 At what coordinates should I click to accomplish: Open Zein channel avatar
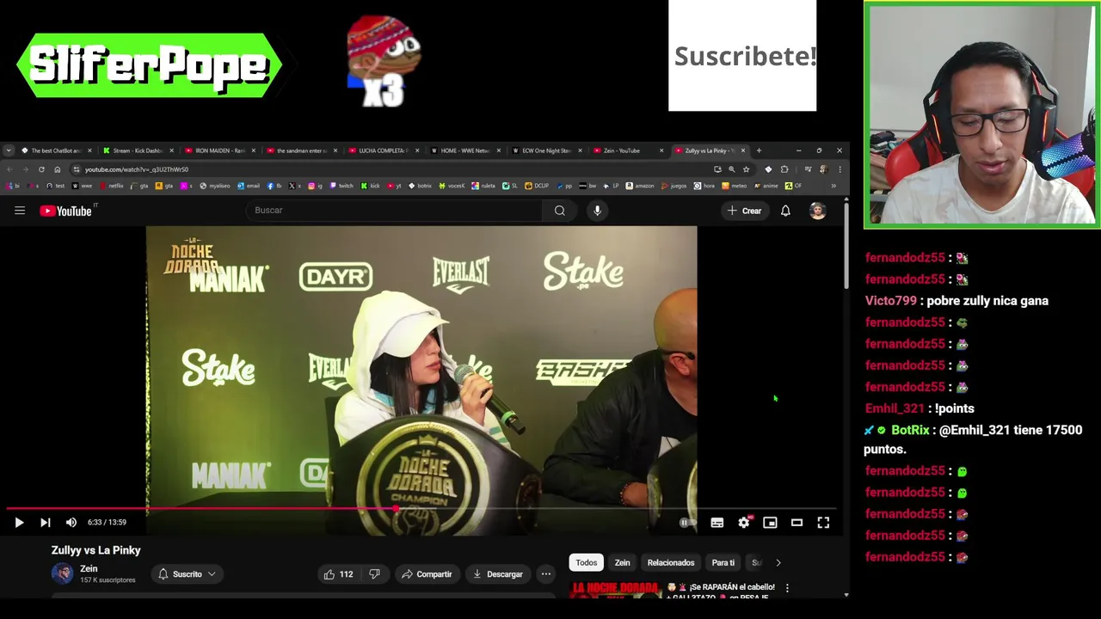(62, 573)
